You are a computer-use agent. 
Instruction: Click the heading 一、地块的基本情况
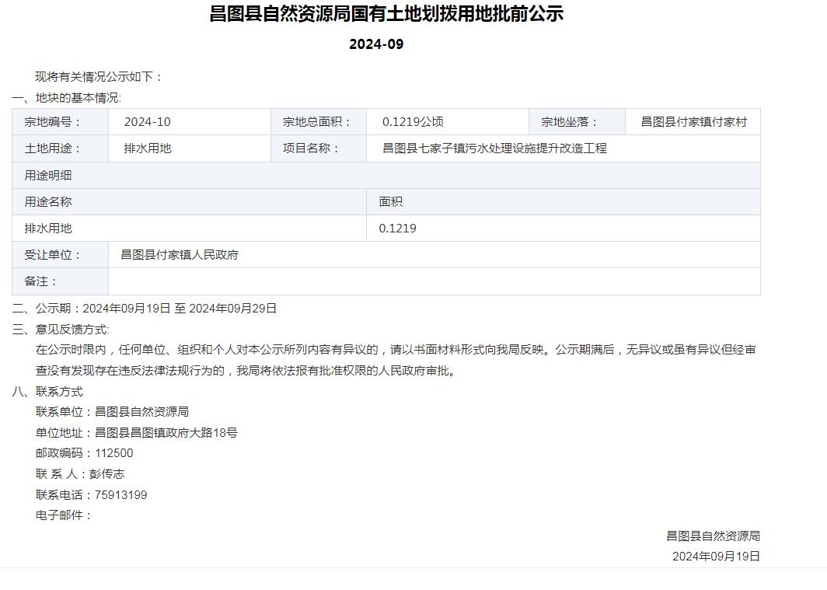tap(67, 98)
